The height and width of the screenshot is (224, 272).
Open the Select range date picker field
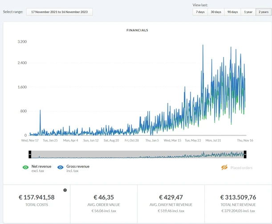(59, 12)
